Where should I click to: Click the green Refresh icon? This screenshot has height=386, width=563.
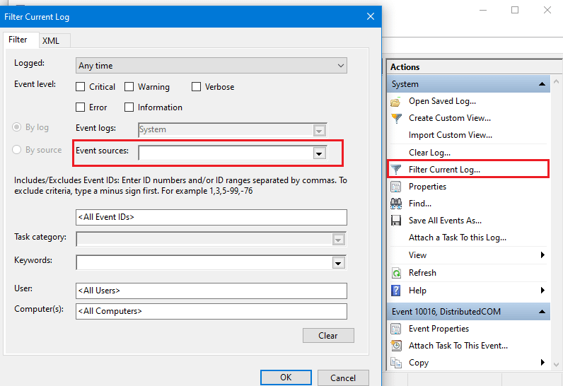tap(396, 273)
